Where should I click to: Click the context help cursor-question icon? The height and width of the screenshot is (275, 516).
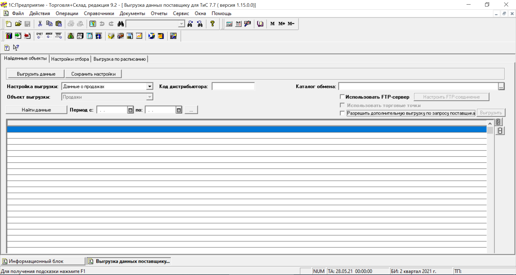point(16,48)
